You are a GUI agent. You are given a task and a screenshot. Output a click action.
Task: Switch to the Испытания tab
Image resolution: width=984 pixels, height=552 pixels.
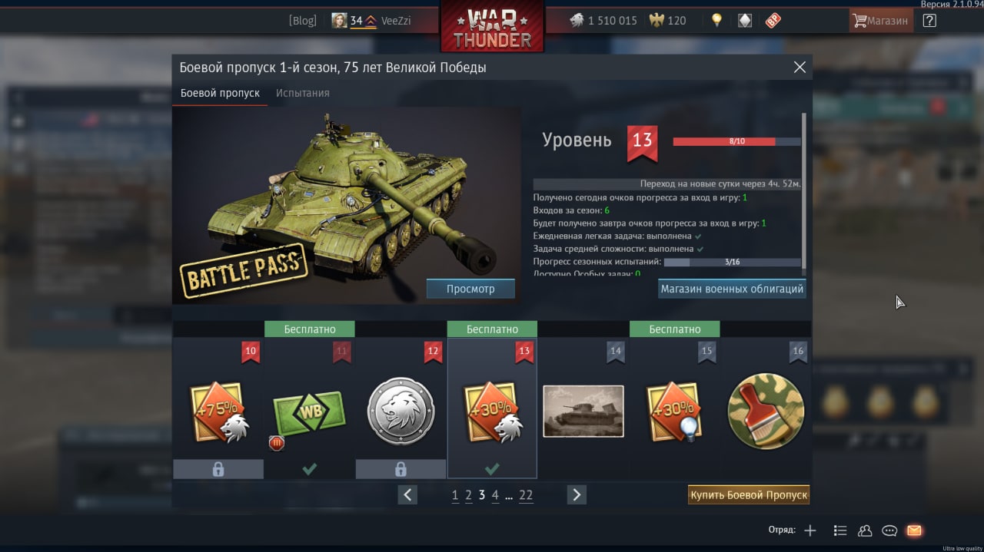coord(303,93)
